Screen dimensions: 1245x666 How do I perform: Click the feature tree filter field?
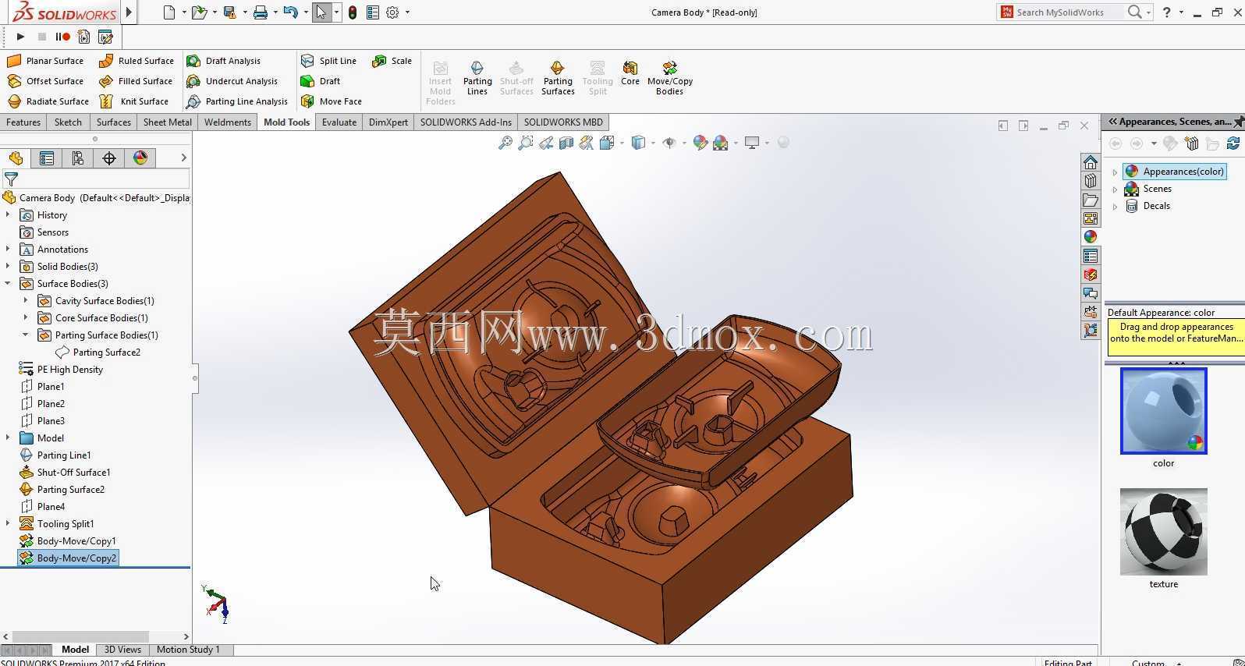coord(95,179)
